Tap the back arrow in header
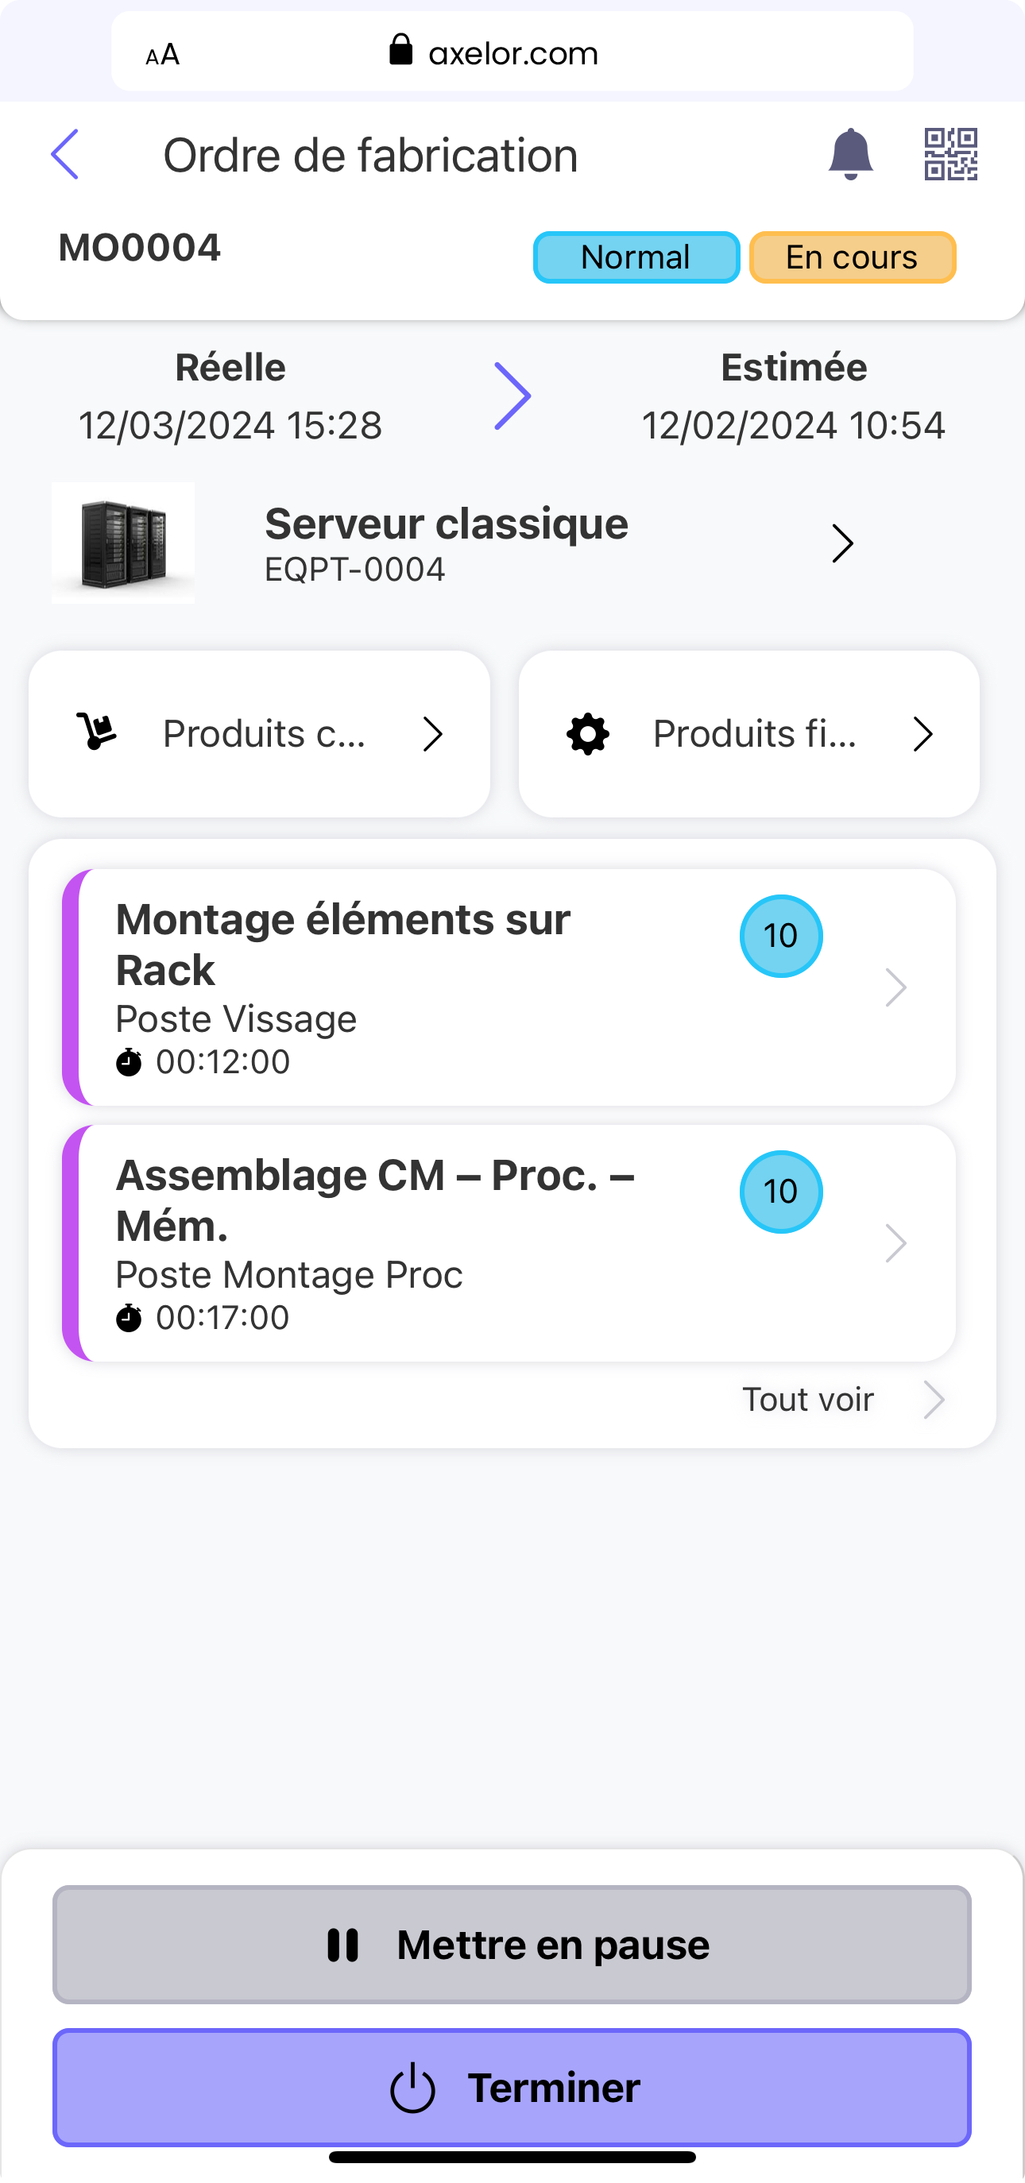The width and height of the screenshot is (1025, 2183). 65,154
